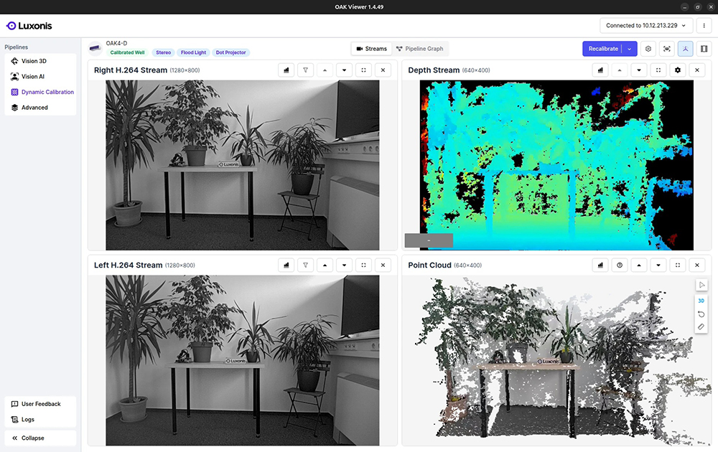Screen dimensions: 718x452
Task: Click filter icon on Right H.264 Stream
Action: 305,70
